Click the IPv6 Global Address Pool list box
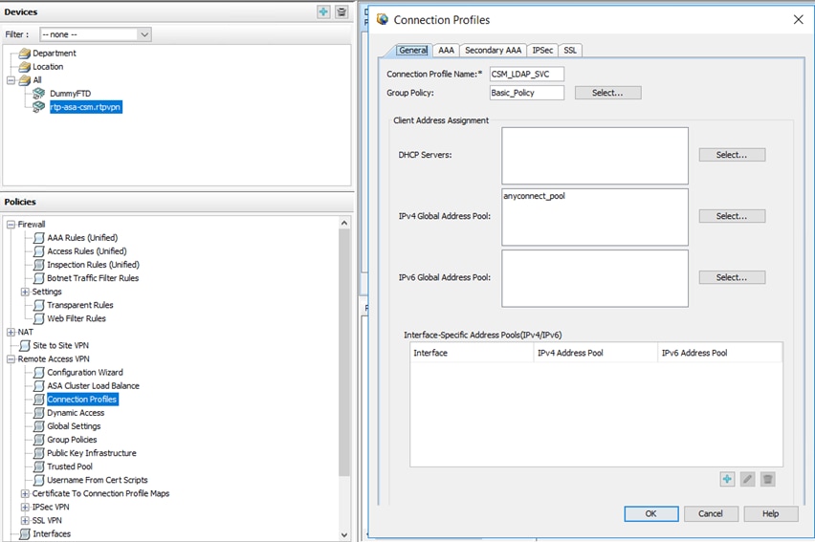 click(595, 278)
